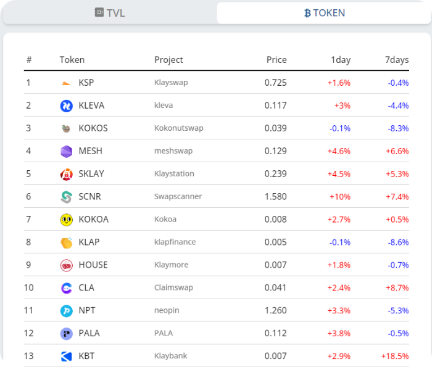Click the TVL tab icon
This screenshot has width=432, height=367.
tap(99, 12)
